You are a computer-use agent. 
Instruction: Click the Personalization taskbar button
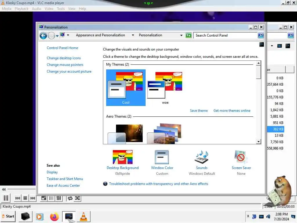(x=69, y=216)
